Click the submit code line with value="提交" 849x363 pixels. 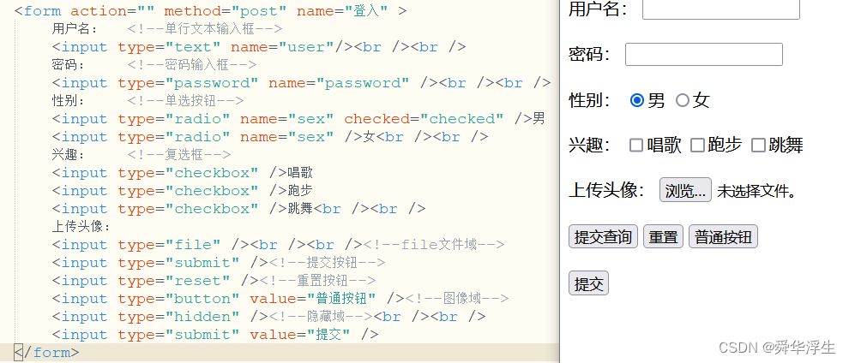click(x=215, y=335)
